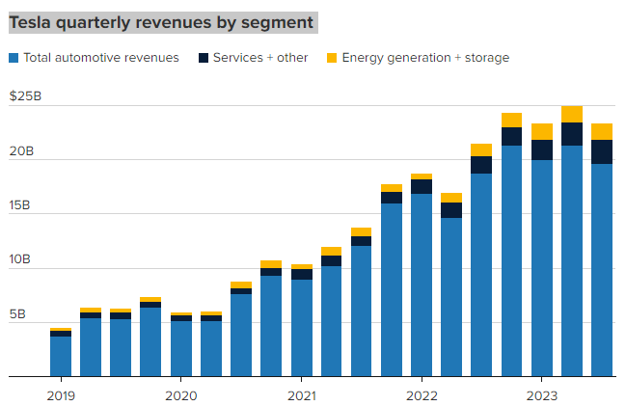Viewport: 626px width, 406px height.
Task: Select the 'Services + other' legend label
Action: pos(260,58)
